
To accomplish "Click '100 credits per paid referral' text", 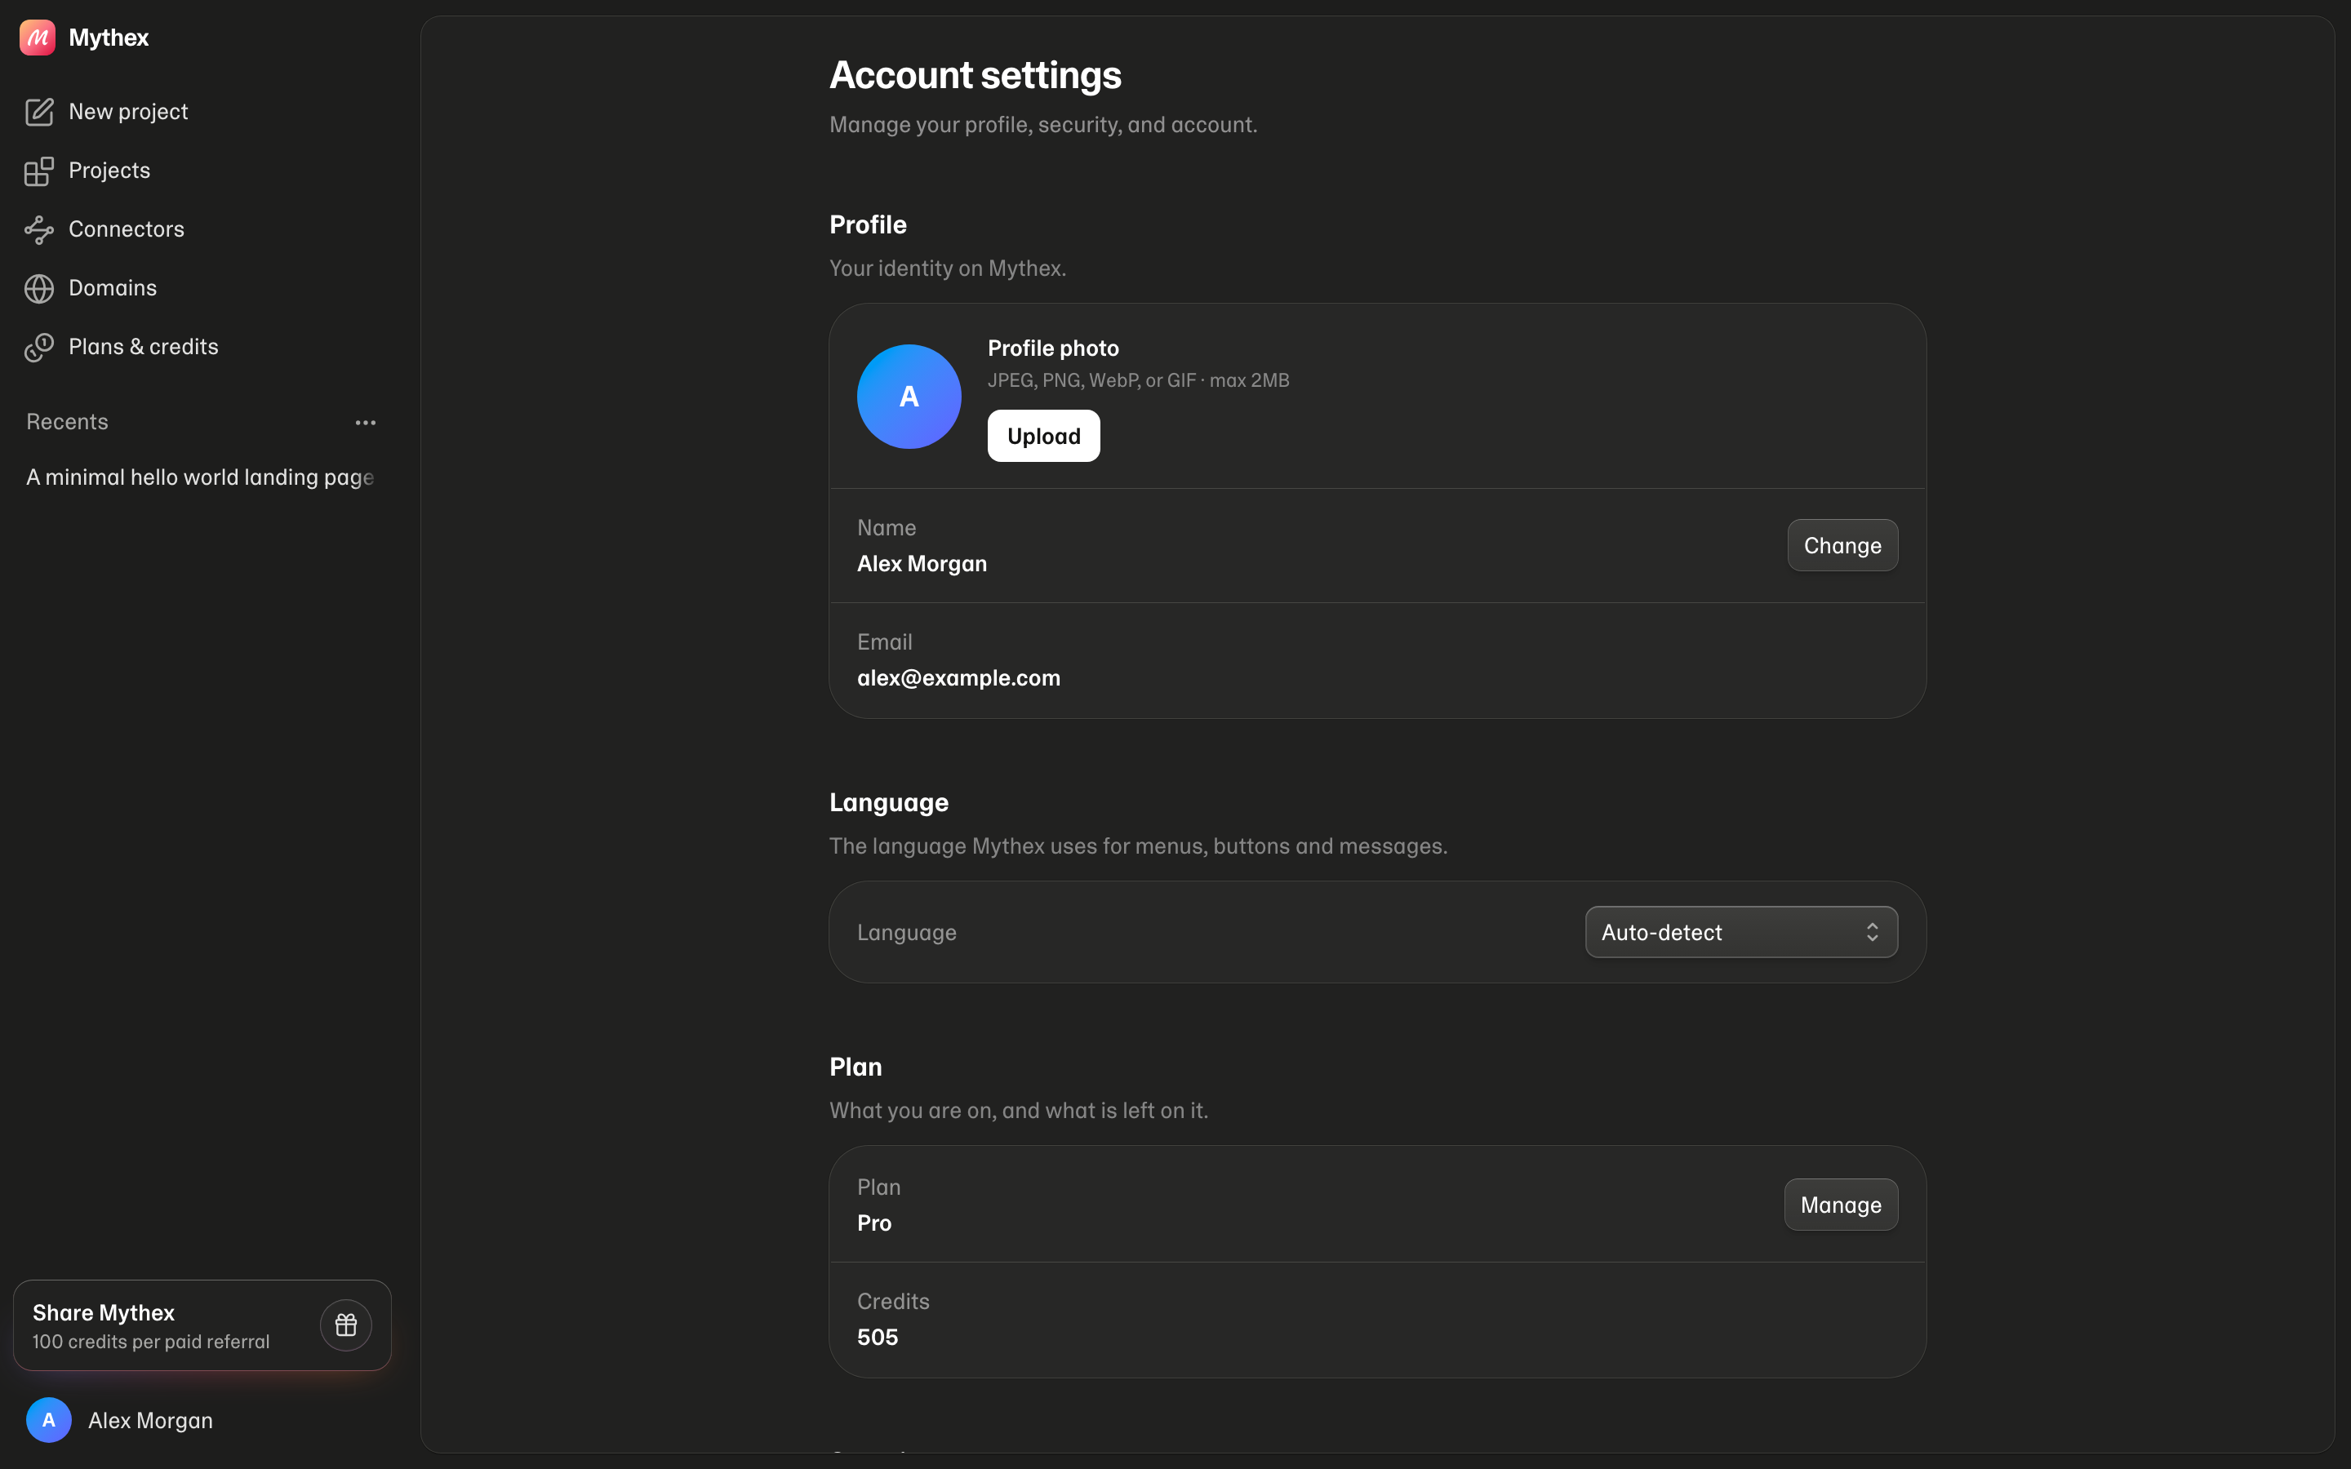I will point(150,1342).
